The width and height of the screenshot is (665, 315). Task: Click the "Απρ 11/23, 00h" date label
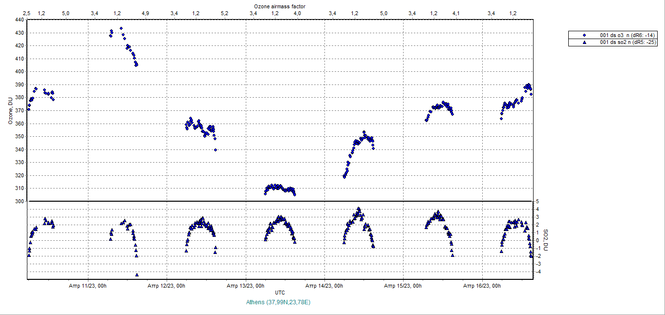coord(87,286)
